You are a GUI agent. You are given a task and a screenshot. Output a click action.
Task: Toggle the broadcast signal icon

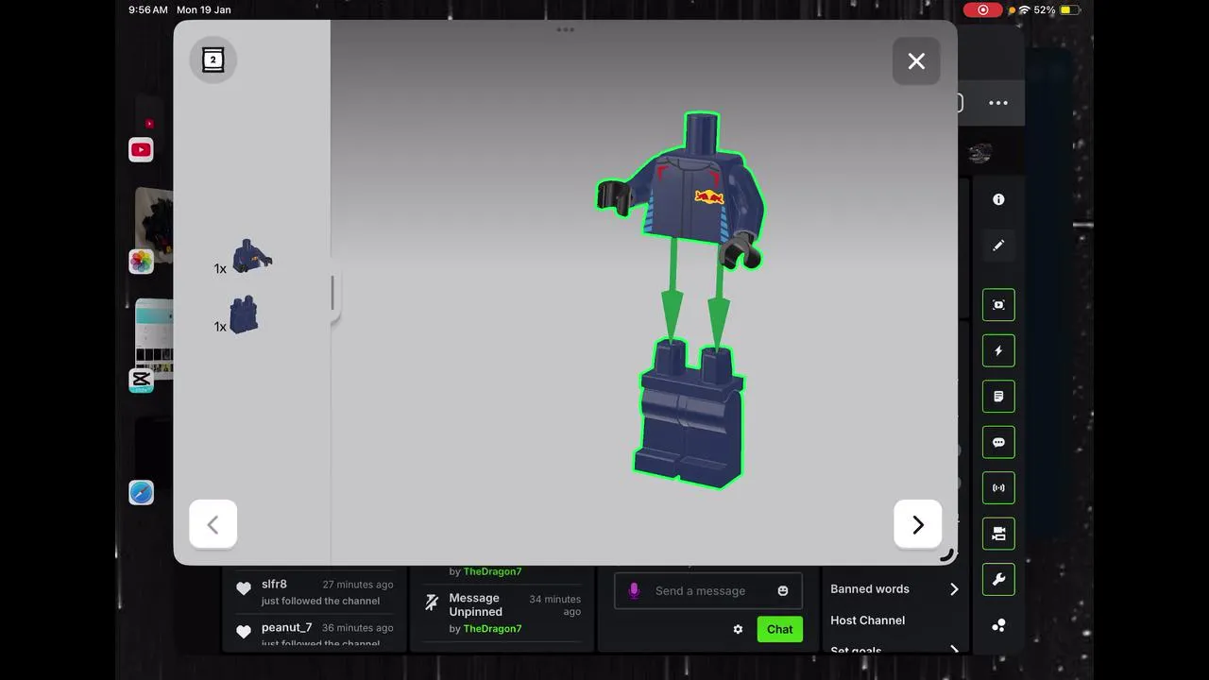(998, 488)
